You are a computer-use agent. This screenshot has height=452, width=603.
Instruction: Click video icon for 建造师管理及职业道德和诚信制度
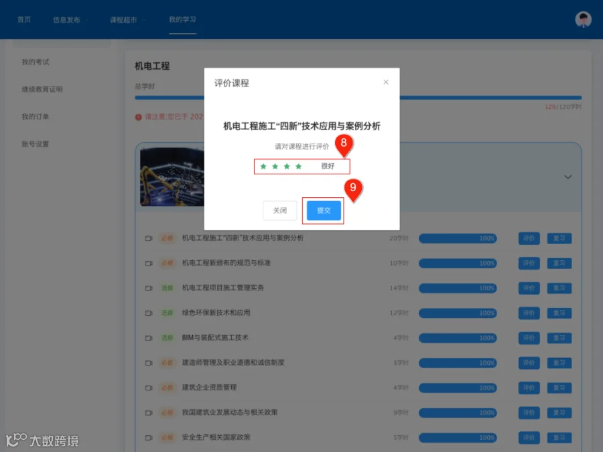(x=149, y=363)
